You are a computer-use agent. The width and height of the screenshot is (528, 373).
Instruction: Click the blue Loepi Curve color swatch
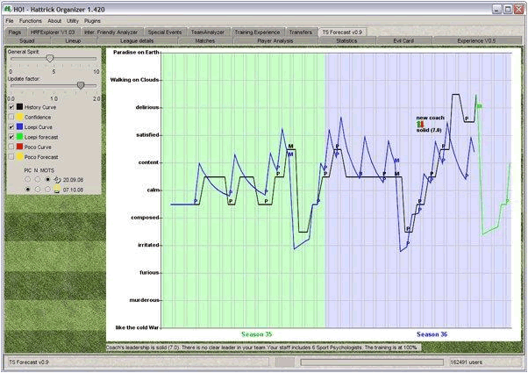[20, 127]
